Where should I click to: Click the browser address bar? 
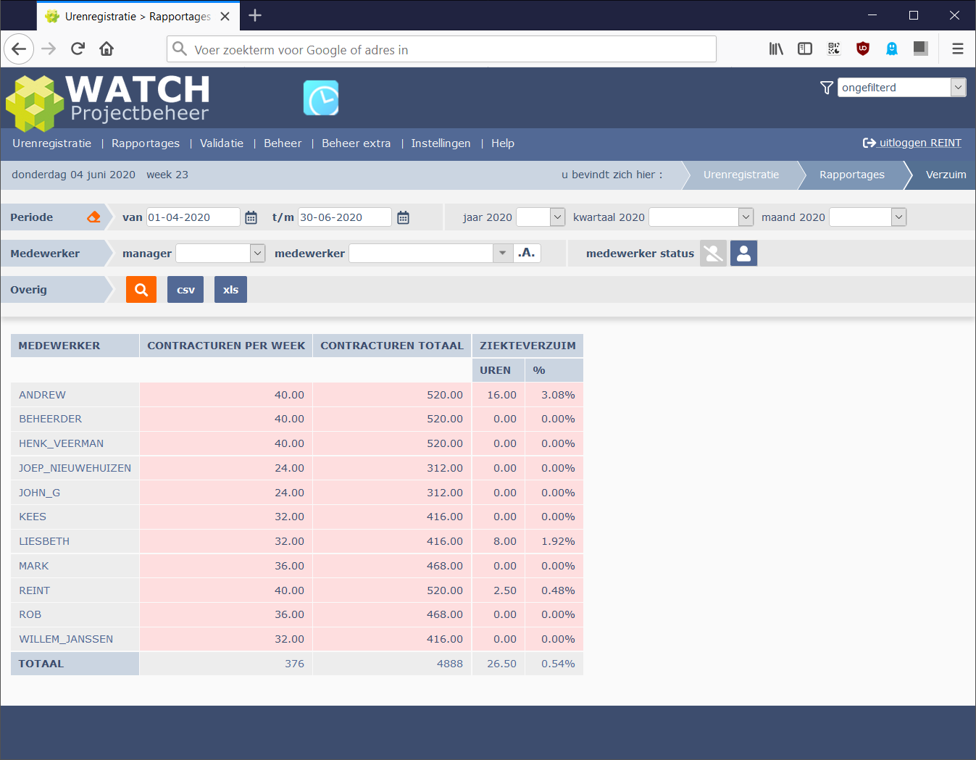[x=442, y=49]
